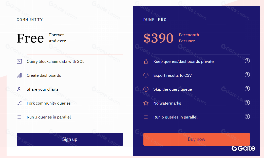Open help for Keep queries/dashboards private
264x158 pixels.
[x=247, y=61]
